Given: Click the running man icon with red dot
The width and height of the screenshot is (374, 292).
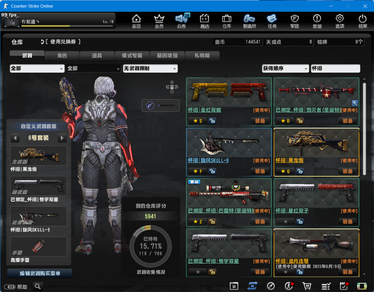Looking at the screenshot, I should [x=289, y=286].
